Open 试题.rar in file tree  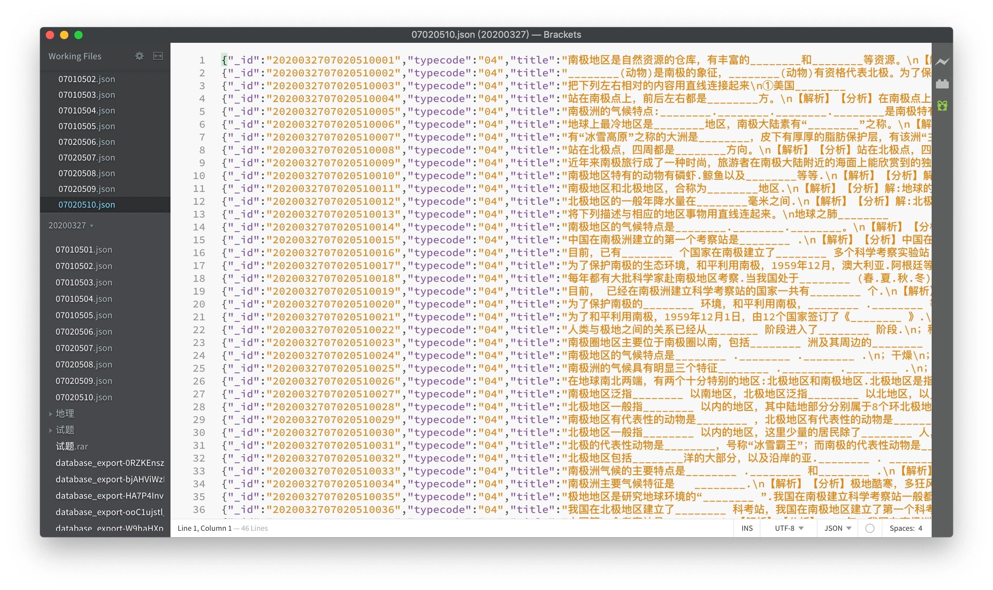[x=72, y=447]
